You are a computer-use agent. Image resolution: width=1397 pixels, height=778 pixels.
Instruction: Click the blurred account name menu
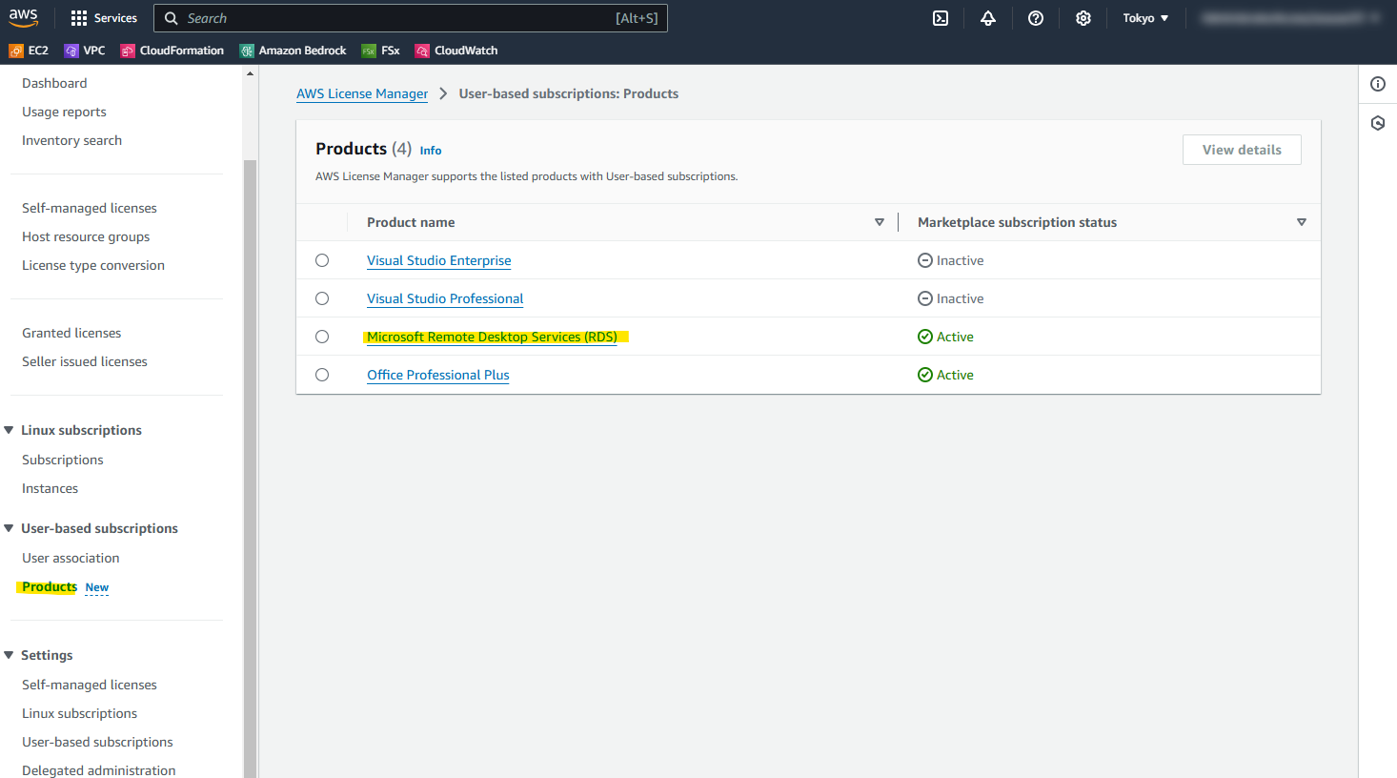point(1290,18)
